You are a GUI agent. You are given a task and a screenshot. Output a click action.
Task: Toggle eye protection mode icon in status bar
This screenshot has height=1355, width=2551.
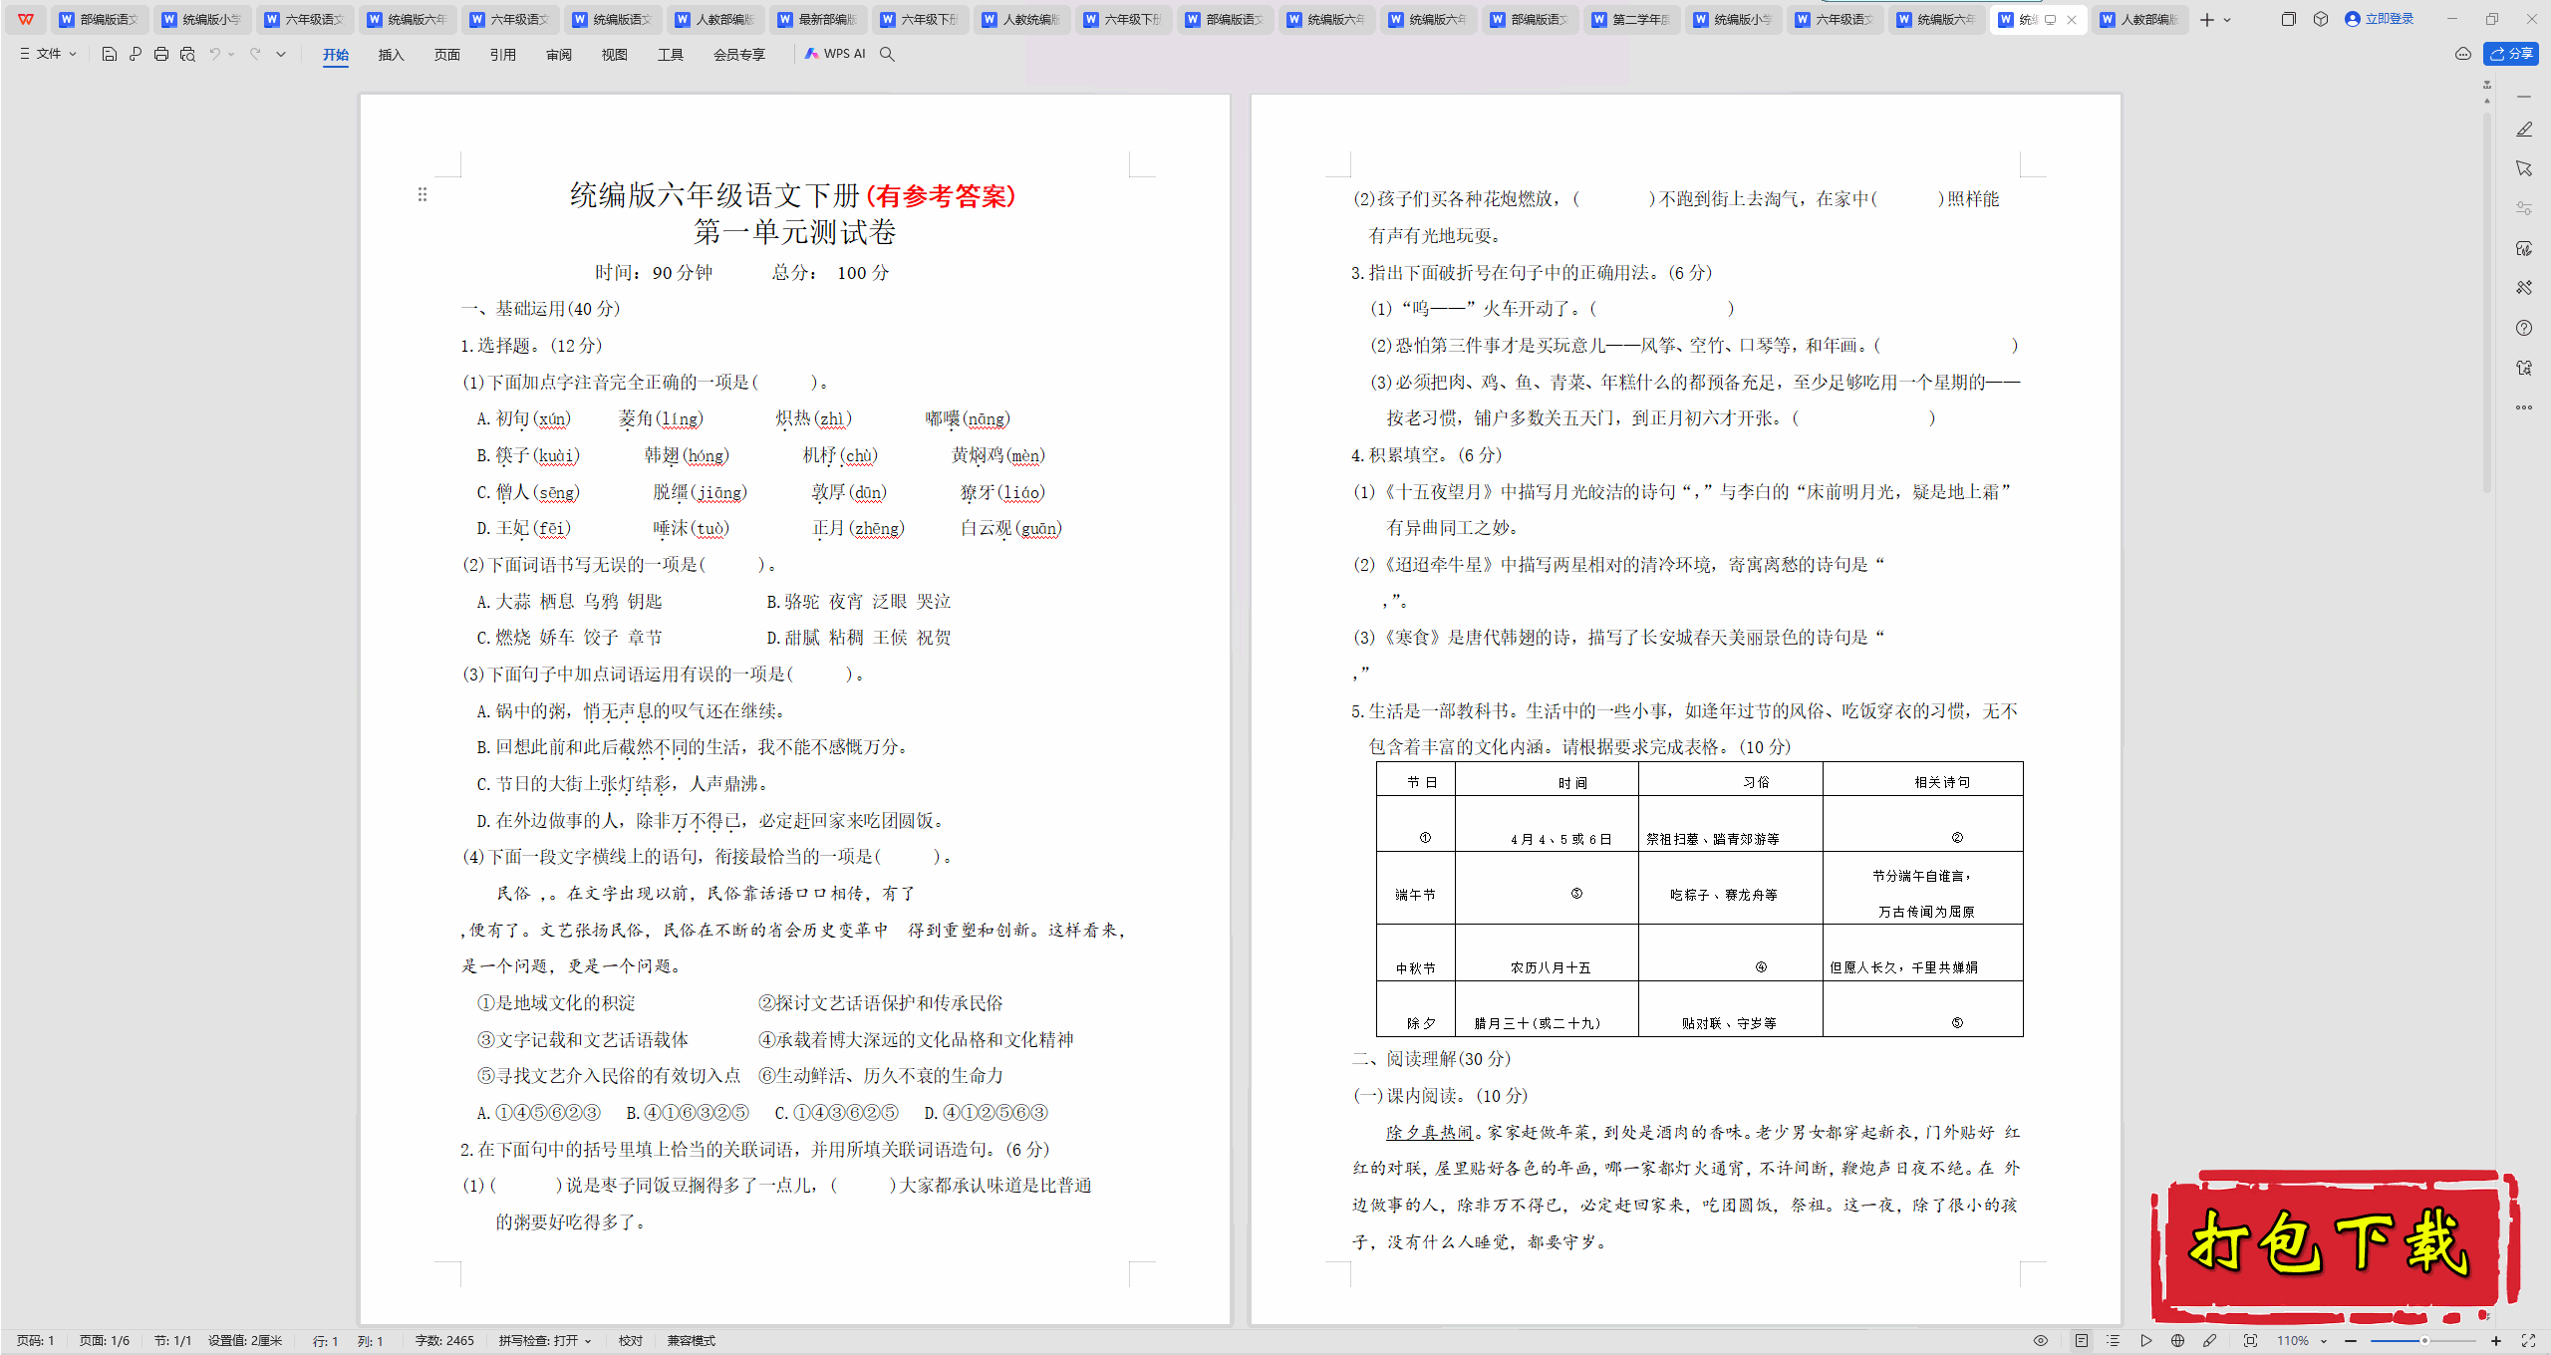[2041, 1341]
